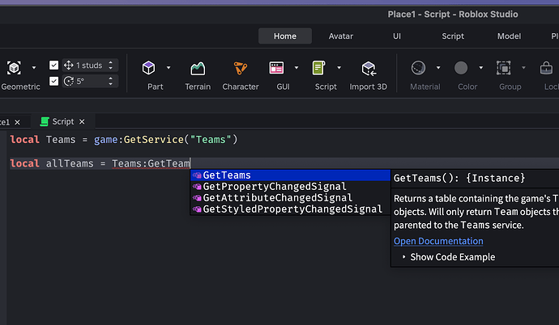Close the Place1 document tab
The height and width of the screenshot is (325, 559).
coord(17,122)
